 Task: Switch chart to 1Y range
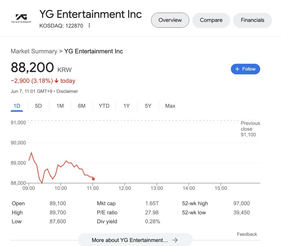tap(126, 106)
